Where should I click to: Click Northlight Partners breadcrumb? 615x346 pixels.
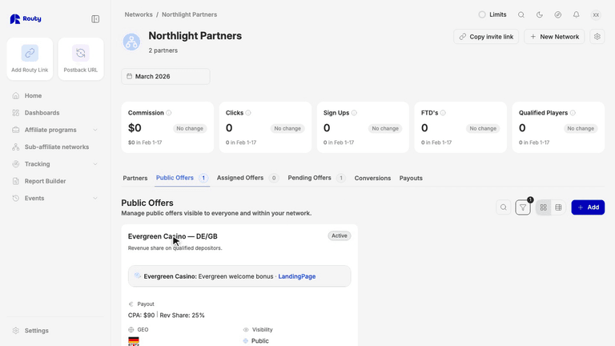[190, 14]
